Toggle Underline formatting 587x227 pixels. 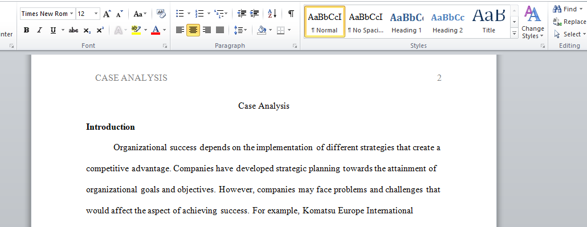pyautogui.click(x=53, y=30)
